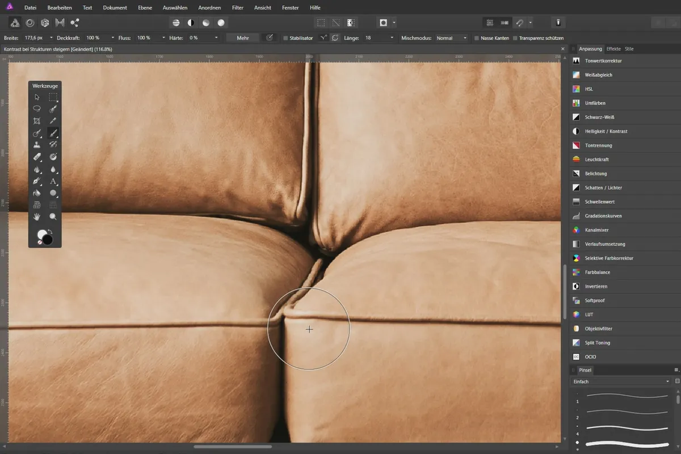The image size is (681, 454).
Task: Click the Mehr button
Action: point(243,38)
